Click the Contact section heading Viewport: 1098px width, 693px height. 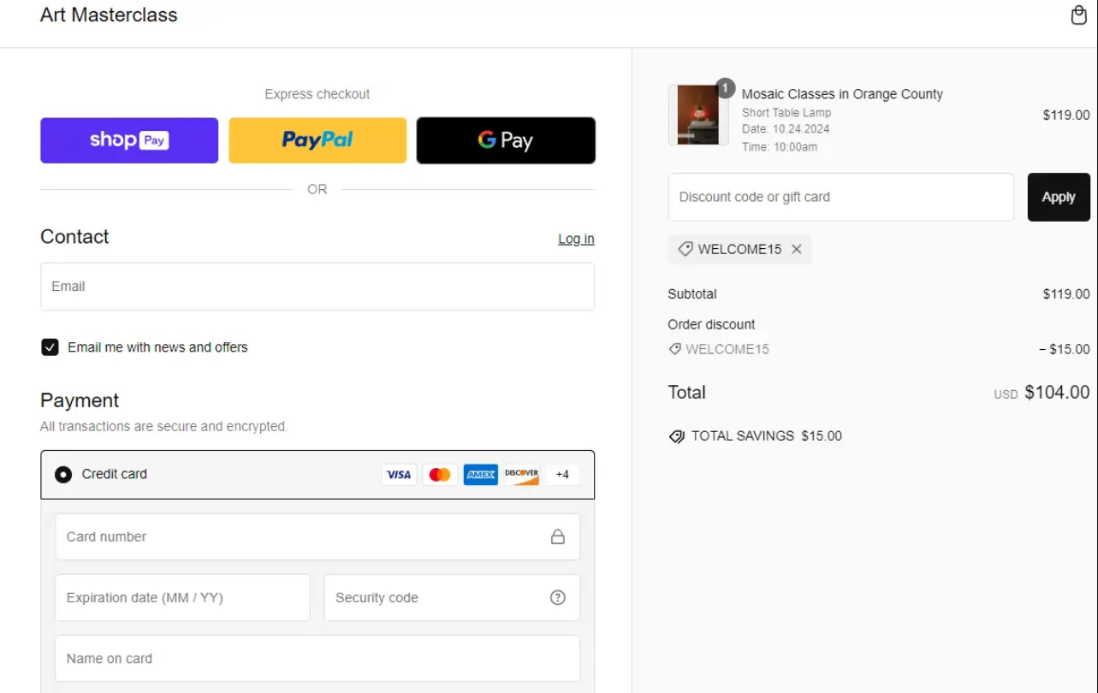tap(74, 237)
